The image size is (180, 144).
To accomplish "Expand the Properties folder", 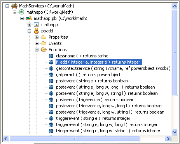I will point(37,37).
